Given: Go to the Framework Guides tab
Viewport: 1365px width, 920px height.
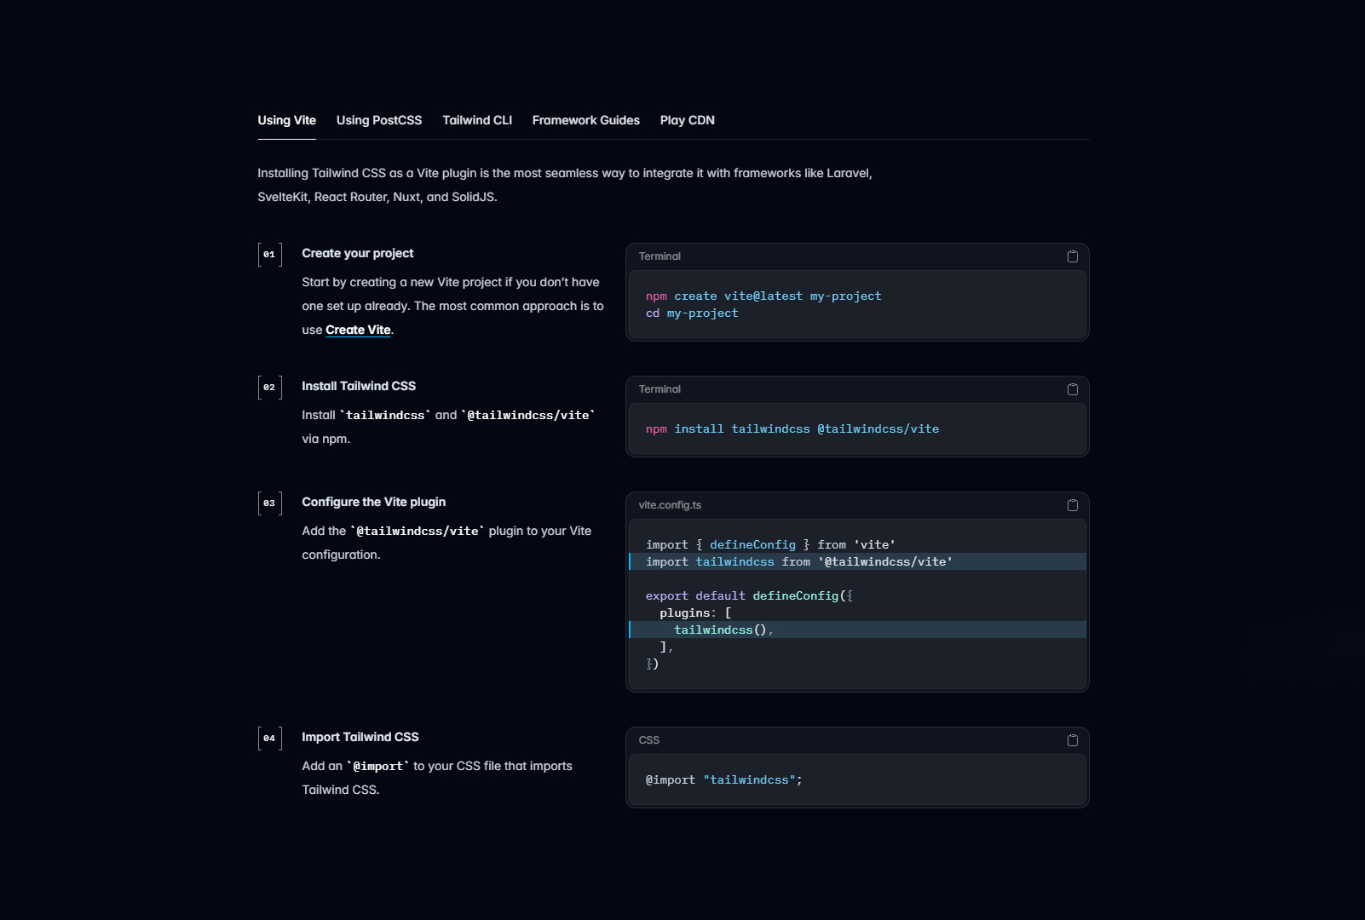Looking at the screenshot, I should point(585,120).
